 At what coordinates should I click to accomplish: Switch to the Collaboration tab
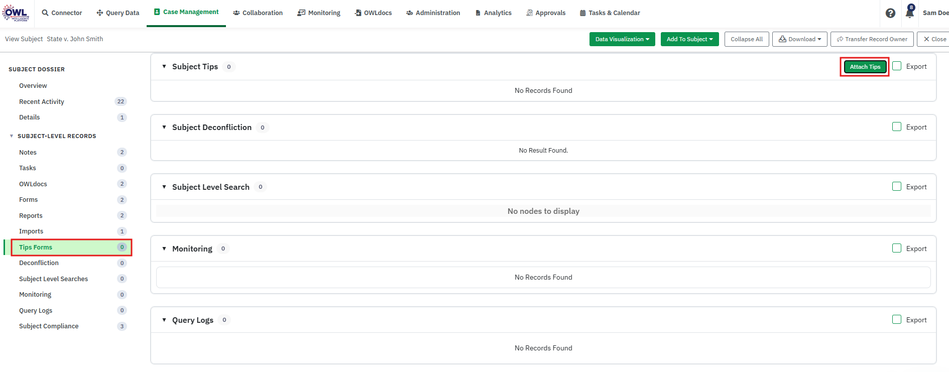tap(258, 13)
